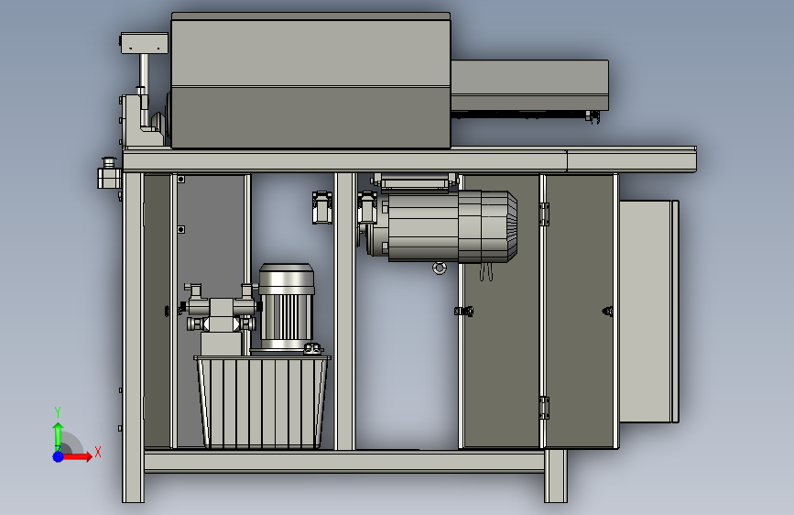Image resolution: width=794 pixels, height=515 pixels.
Task: Select the electrical cabinet box on the right side
Action: pos(649,312)
